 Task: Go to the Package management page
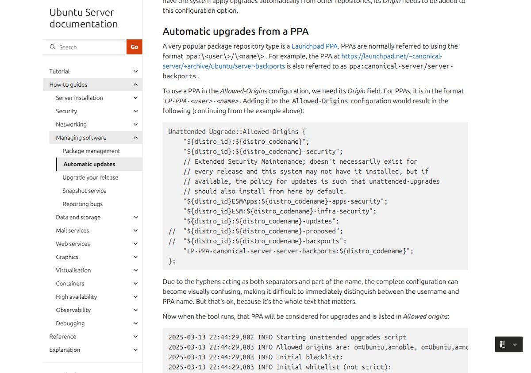click(91, 151)
